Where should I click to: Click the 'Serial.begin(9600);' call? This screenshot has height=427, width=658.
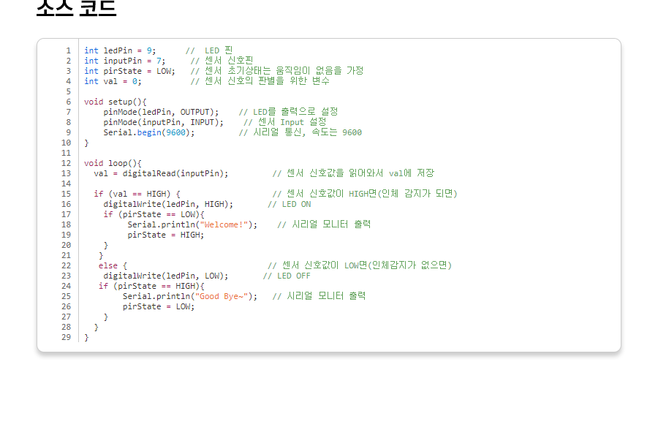click(x=149, y=132)
